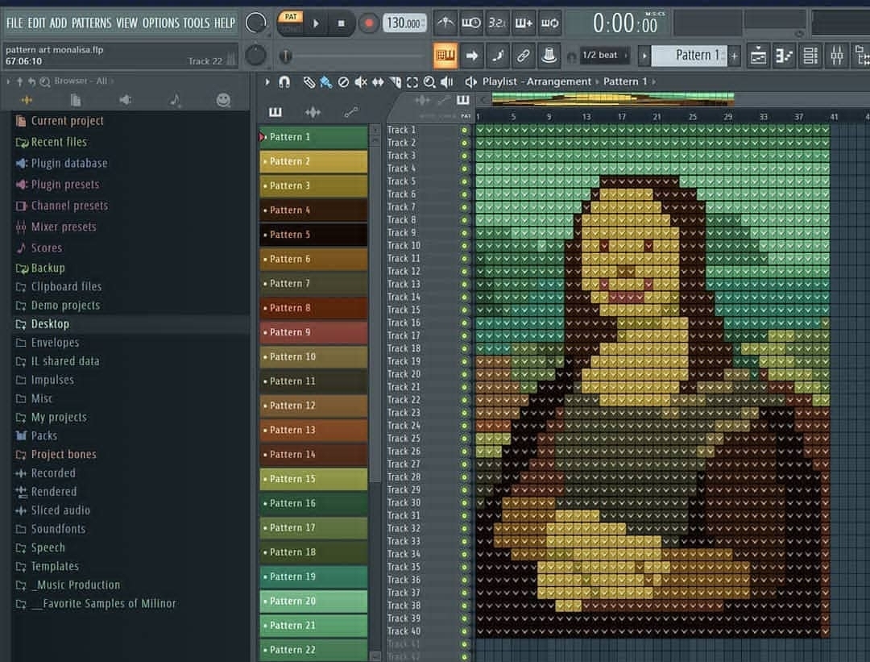Adjust the master volume knob
The height and width of the screenshot is (662, 870).
[255, 23]
